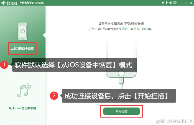Image resolution: width=194 pixels, height=125 pixels.
Task: Open the menu list icon in title bar
Action: [175, 3]
